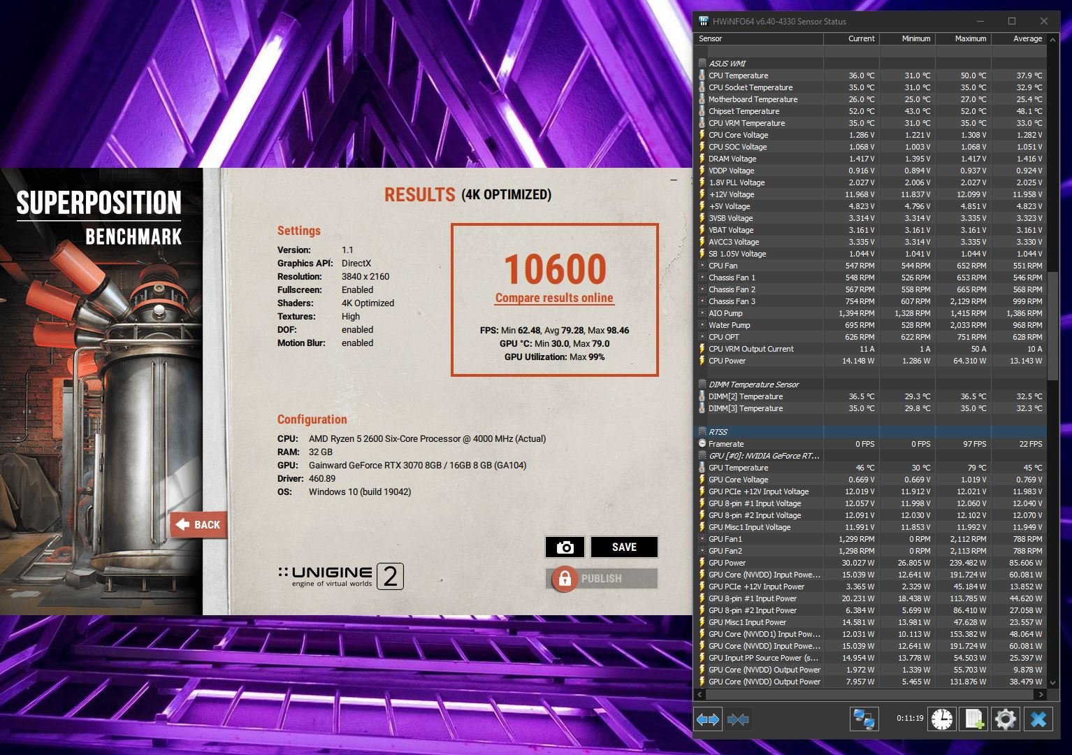The width and height of the screenshot is (1072, 755).
Task: Select the GPU 8-pin #1 Input Power row
Action: [x=871, y=598]
